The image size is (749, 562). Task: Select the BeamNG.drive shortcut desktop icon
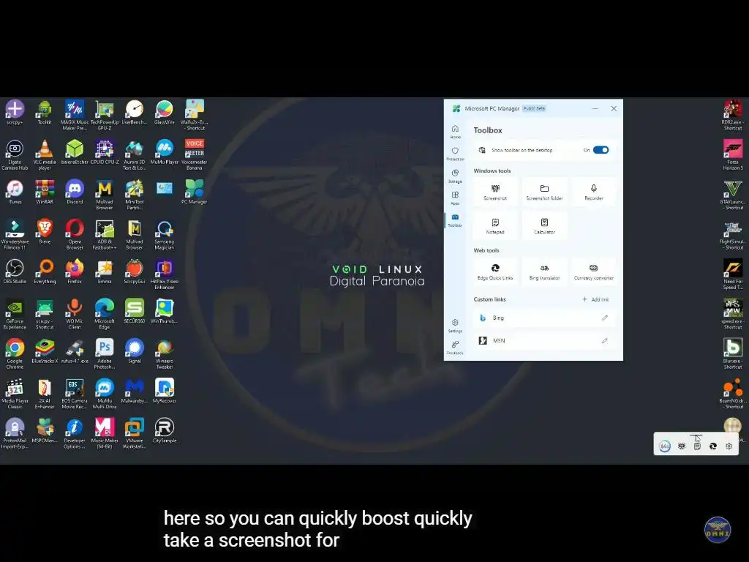pos(733,394)
